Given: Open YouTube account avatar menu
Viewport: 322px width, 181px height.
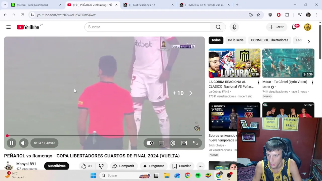Looking at the screenshot, I should [307, 27].
